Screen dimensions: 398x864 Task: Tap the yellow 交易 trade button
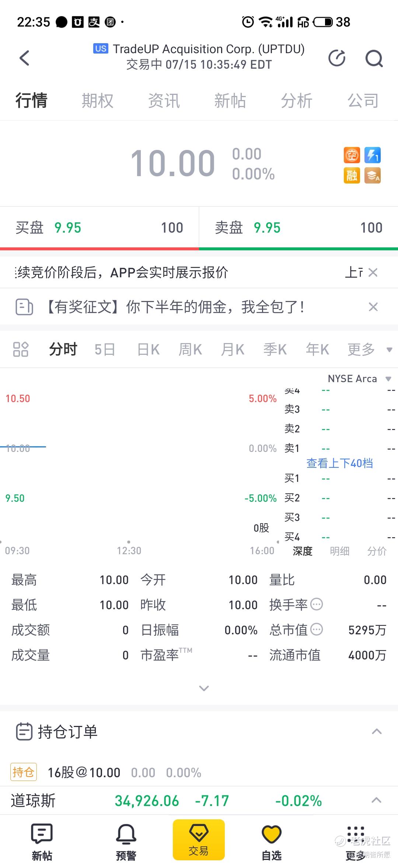[x=199, y=839]
